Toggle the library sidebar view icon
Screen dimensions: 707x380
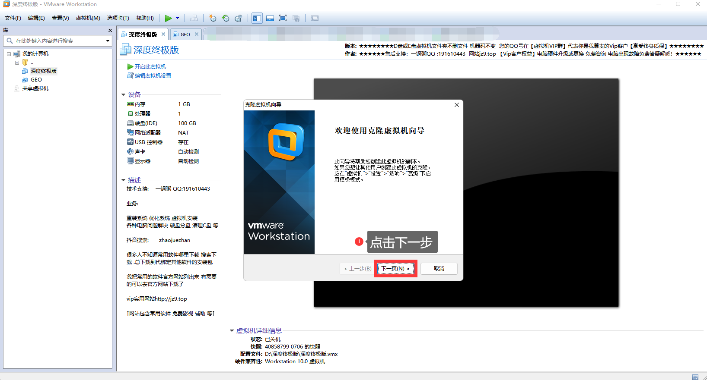tap(257, 18)
